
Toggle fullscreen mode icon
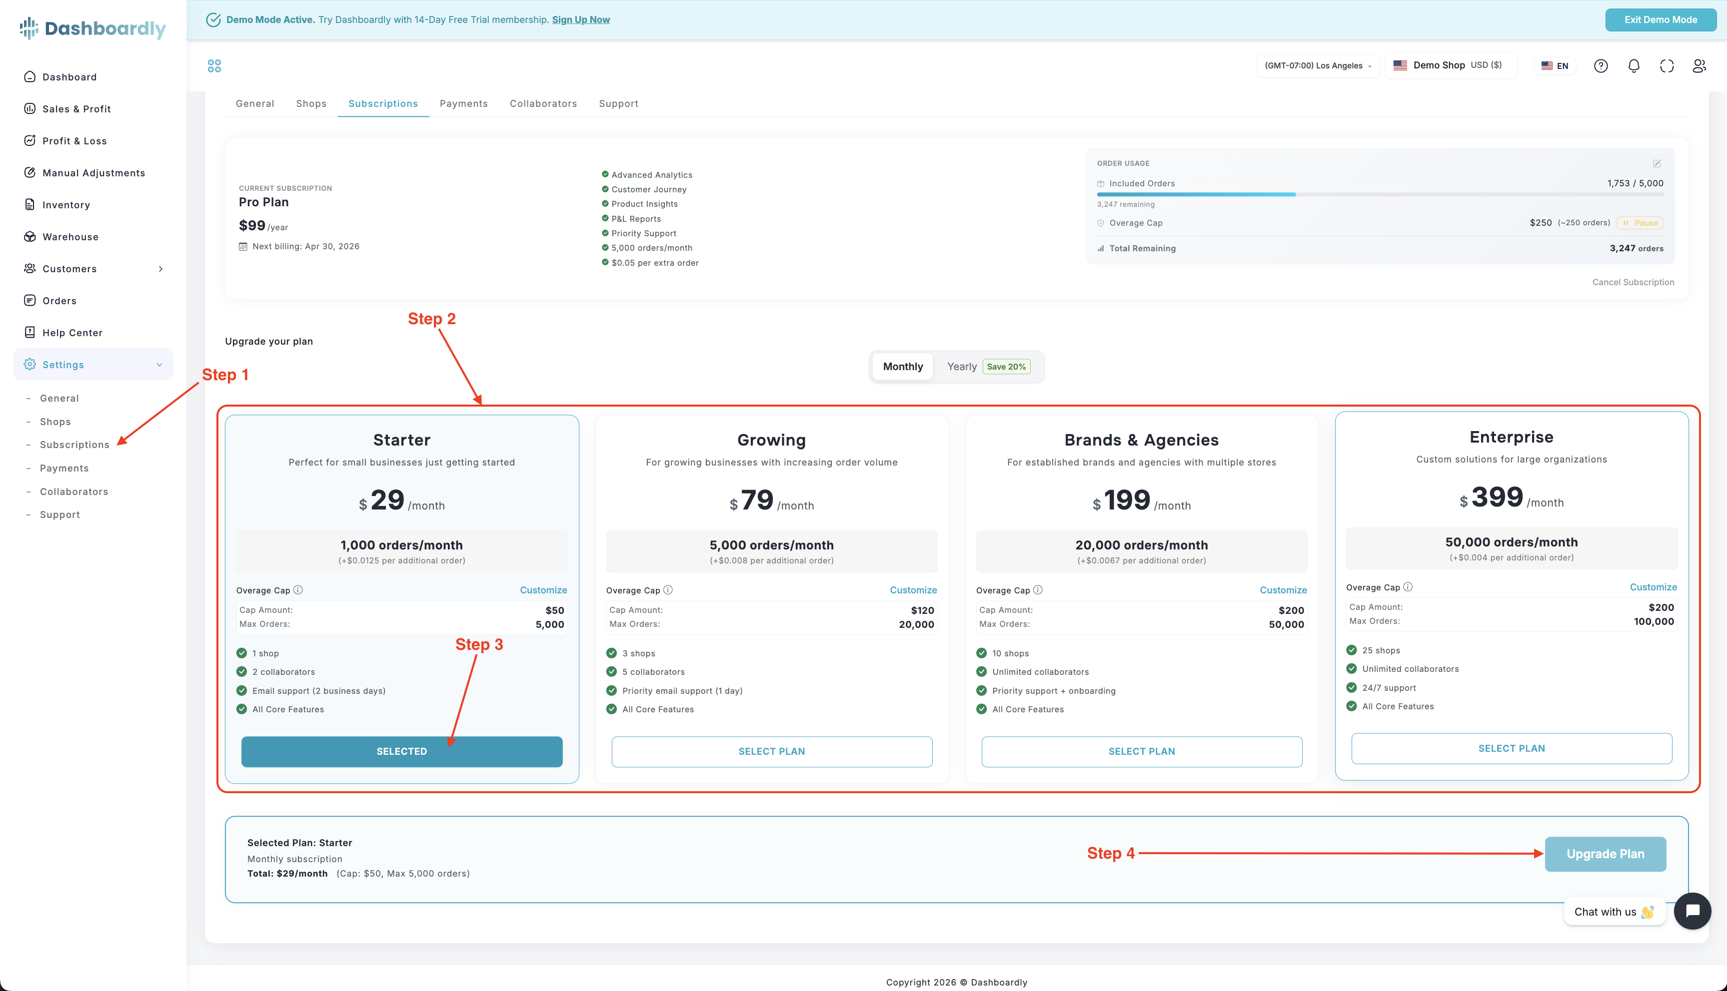pos(1667,66)
